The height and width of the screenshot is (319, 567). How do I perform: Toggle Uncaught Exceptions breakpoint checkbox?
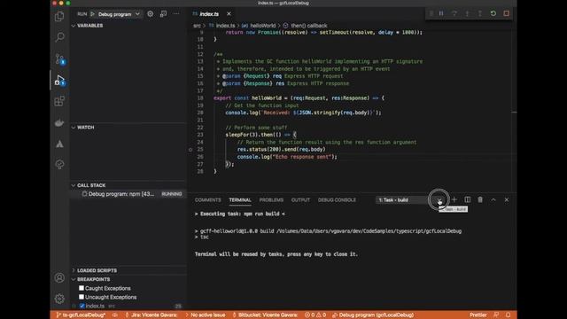coord(82,297)
